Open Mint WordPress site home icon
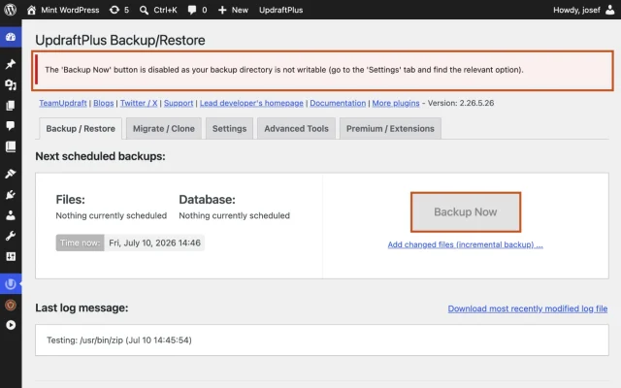The height and width of the screenshot is (388, 621). (x=31, y=10)
